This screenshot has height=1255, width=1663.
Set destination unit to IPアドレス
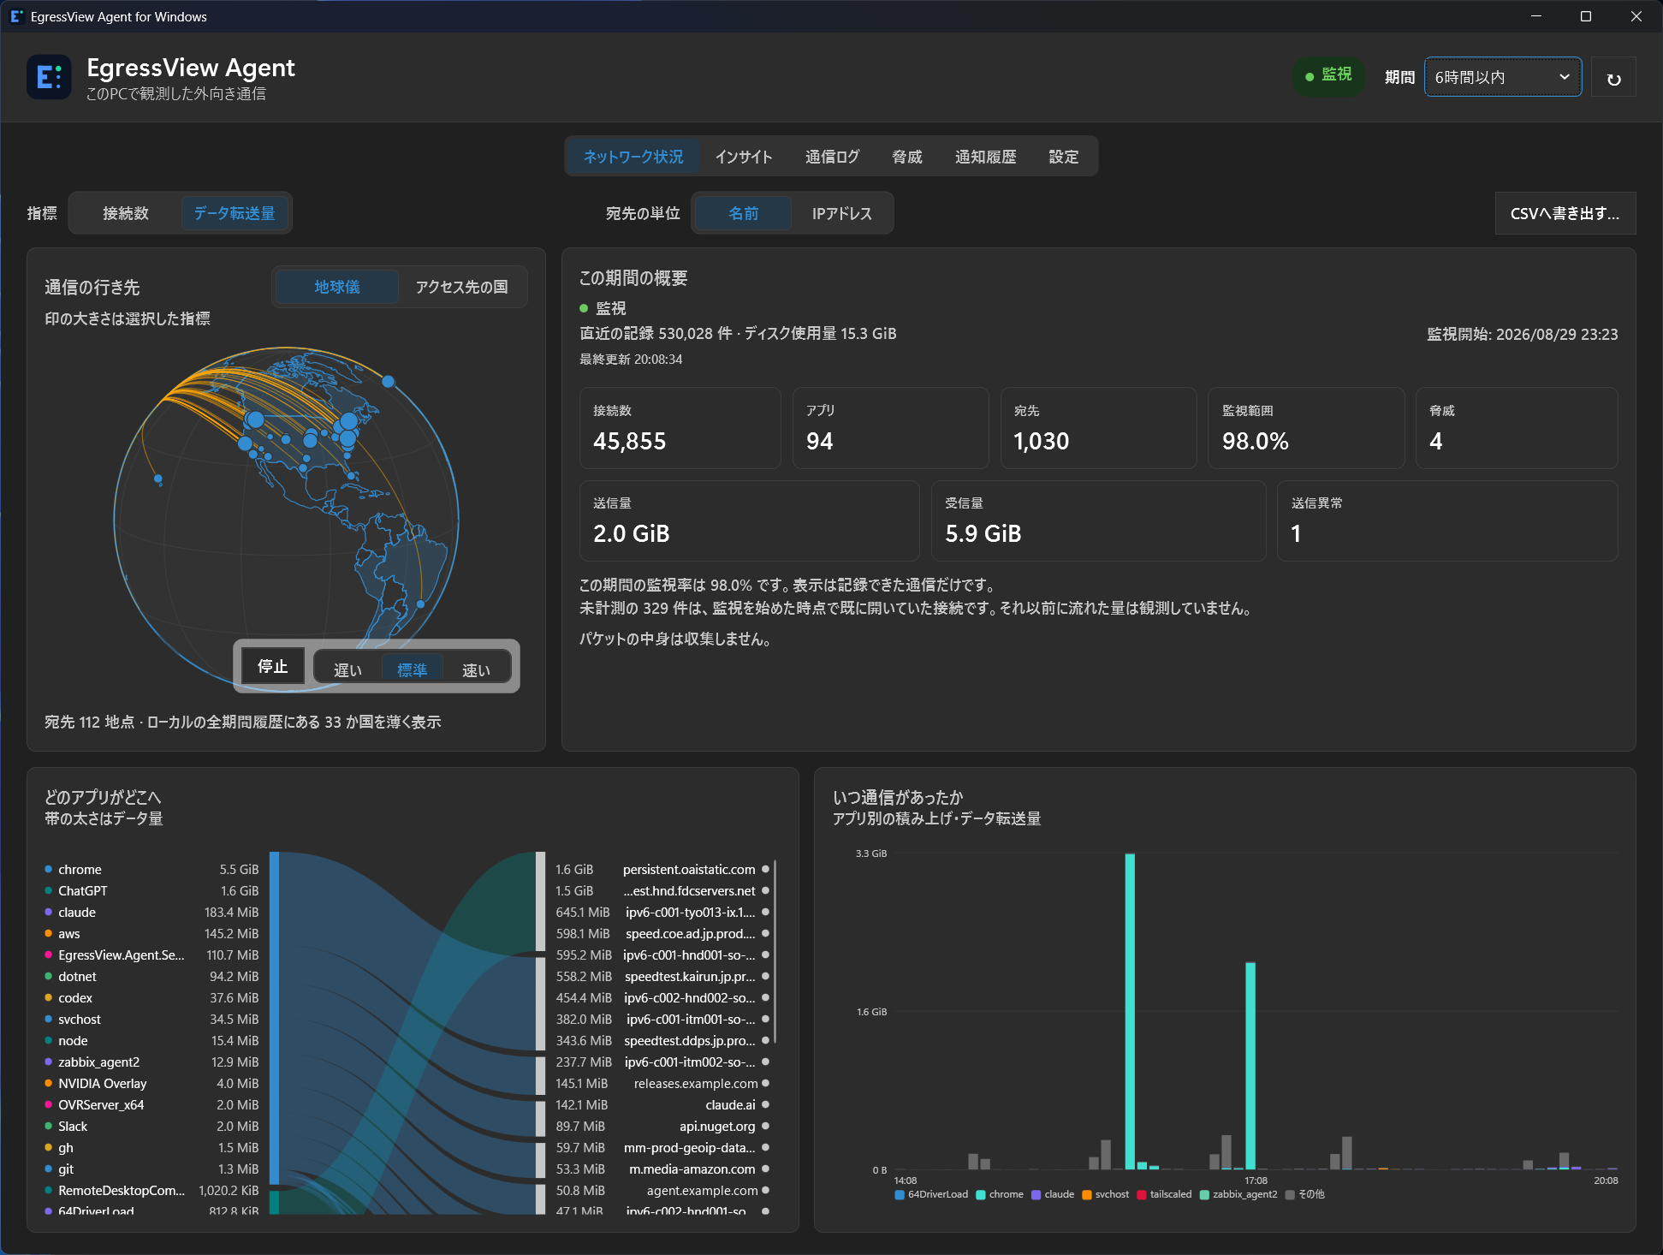click(x=841, y=213)
